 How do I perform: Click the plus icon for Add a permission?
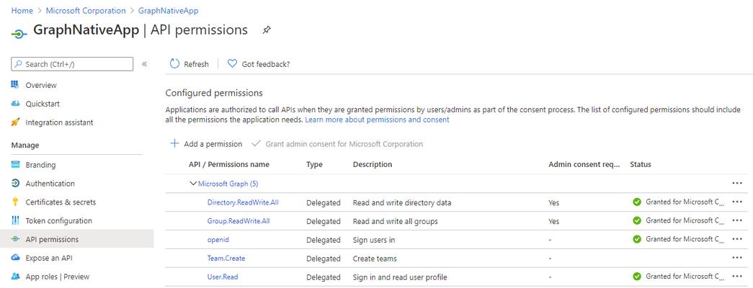[x=175, y=143]
